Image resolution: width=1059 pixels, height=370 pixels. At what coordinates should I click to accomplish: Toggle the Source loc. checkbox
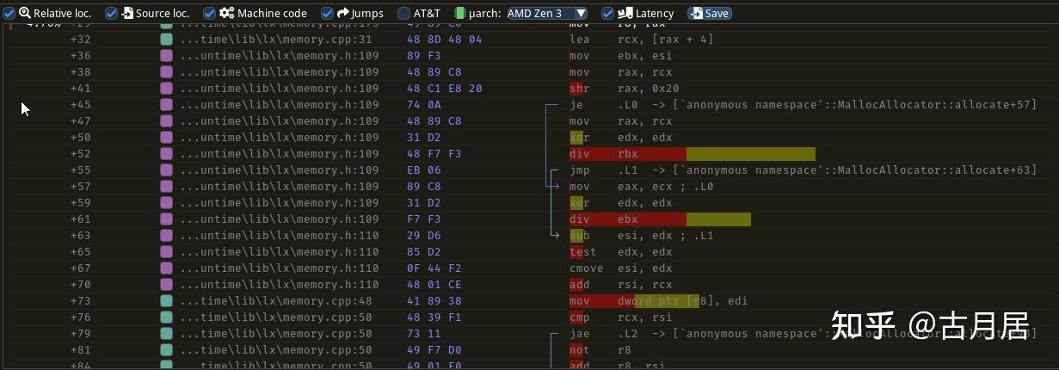111,13
